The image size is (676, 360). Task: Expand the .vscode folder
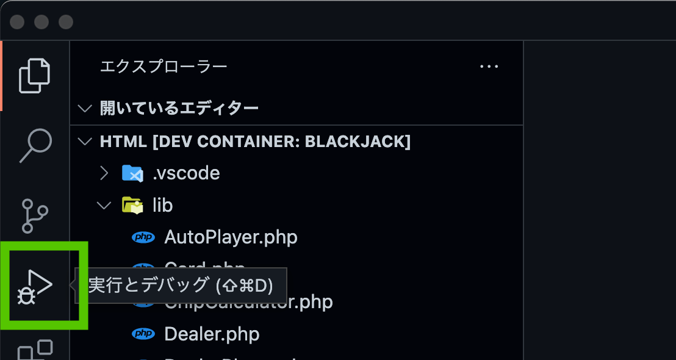(104, 173)
